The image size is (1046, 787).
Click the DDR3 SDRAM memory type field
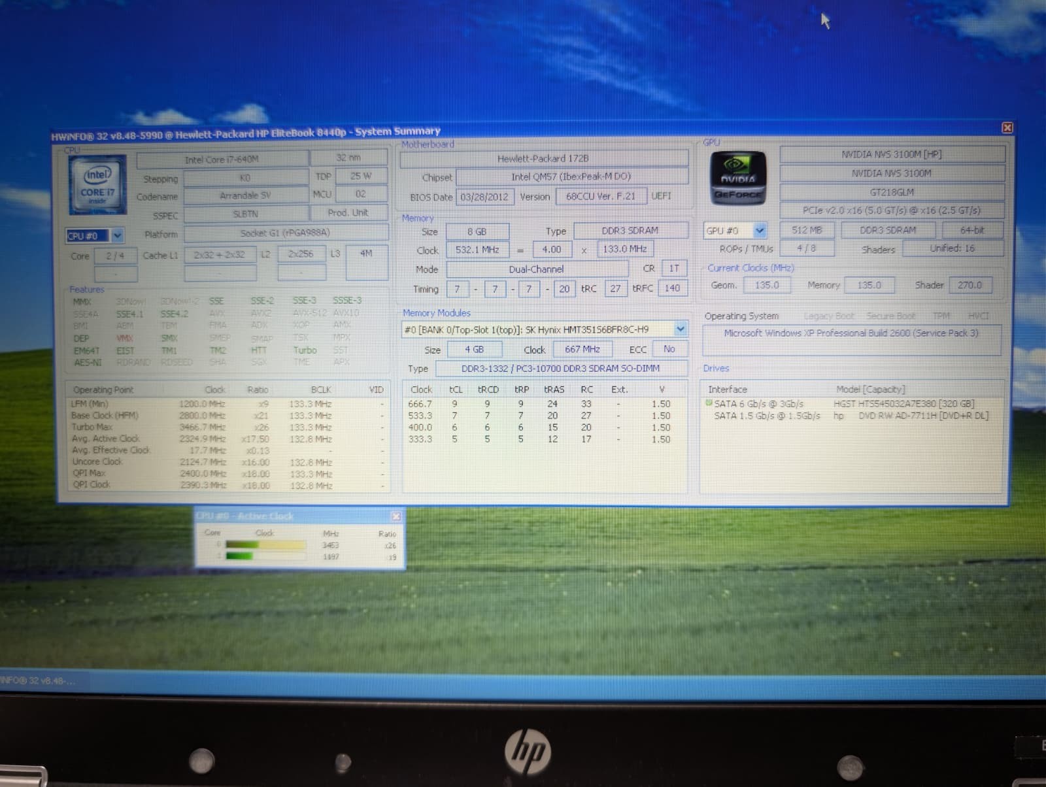(631, 231)
